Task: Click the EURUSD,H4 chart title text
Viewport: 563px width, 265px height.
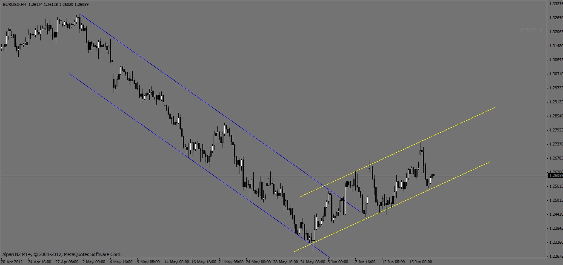Action: (14, 4)
